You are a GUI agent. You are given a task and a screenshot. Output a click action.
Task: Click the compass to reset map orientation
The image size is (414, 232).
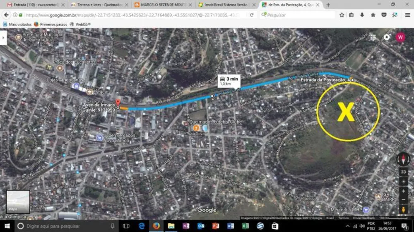click(403, 160)
